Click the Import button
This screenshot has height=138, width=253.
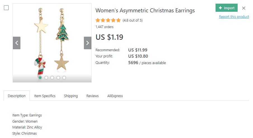pyautogui.click(x=226, y=8)
